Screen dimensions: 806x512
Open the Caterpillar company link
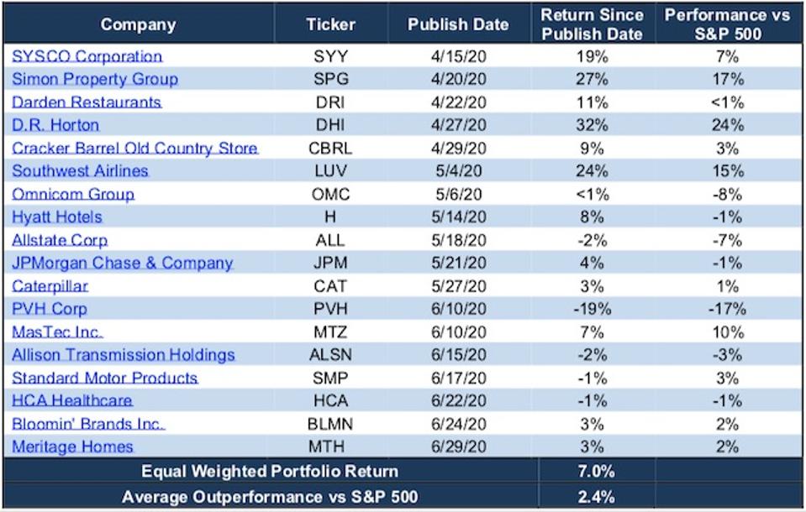(50, 286)
